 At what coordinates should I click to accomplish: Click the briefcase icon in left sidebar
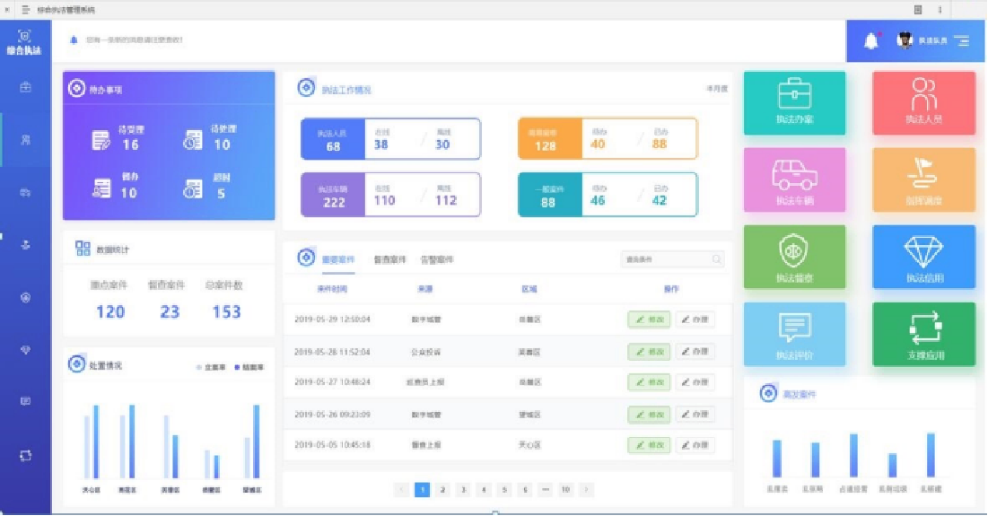pyautogui.click(x=25, y=87)
